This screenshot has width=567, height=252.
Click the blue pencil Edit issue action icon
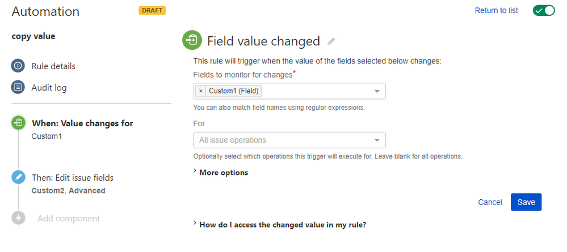[x=18, y=177]
